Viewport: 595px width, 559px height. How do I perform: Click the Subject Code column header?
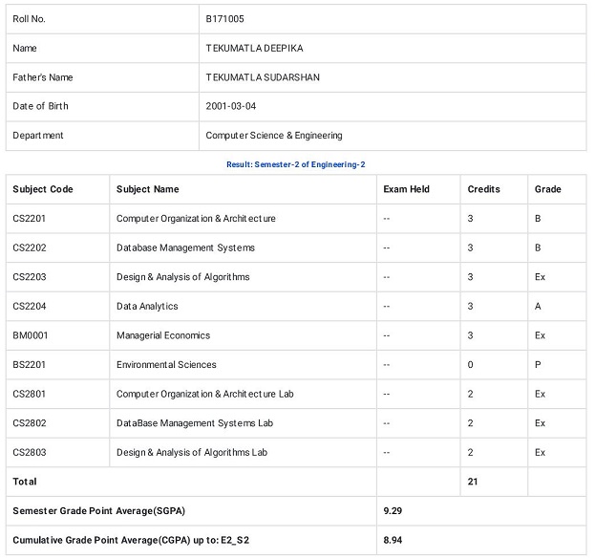[x=43, y=189]
